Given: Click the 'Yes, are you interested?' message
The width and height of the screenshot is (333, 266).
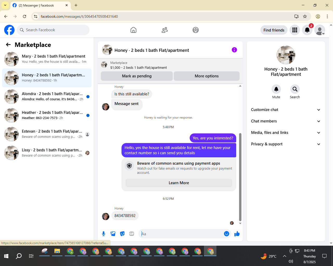Looking at the screenshot, I should coord(213,138).
